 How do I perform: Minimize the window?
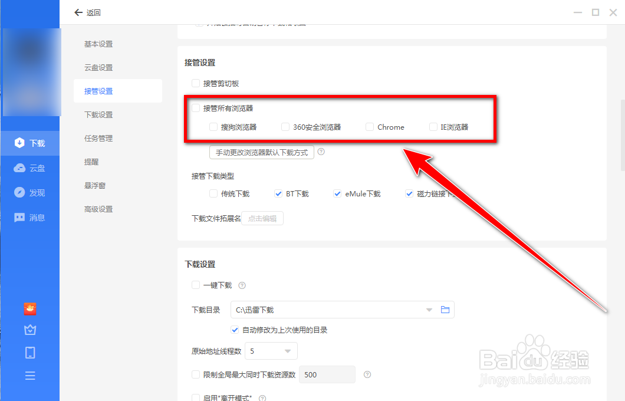pos(578,12)
